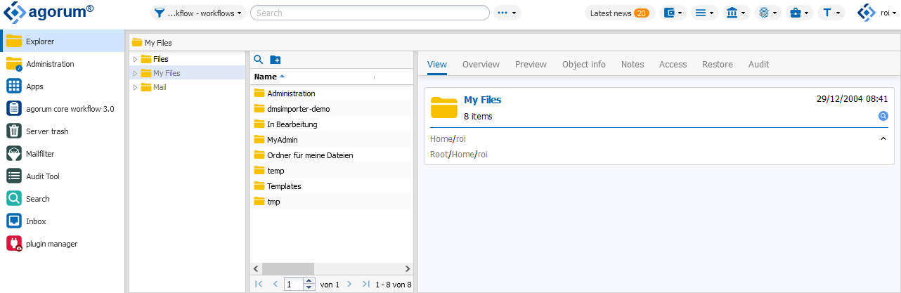Screen dimensions: 901x293
Task: Select the Administration folder row
Action: pyautogui.click(x=332, y=93)
